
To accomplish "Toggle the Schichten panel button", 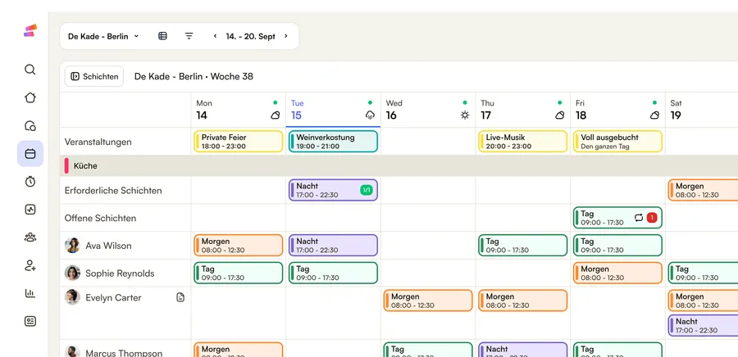I will click(x=94, y=76).
